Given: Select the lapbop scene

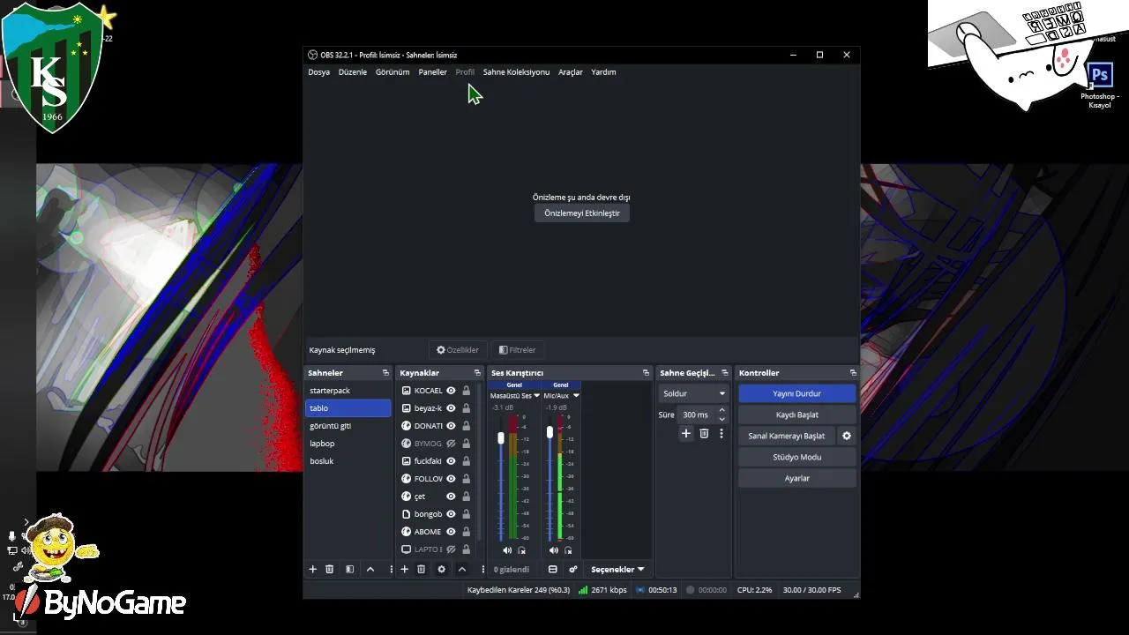Looking at the screenshot, I should (x=348, y=444).
